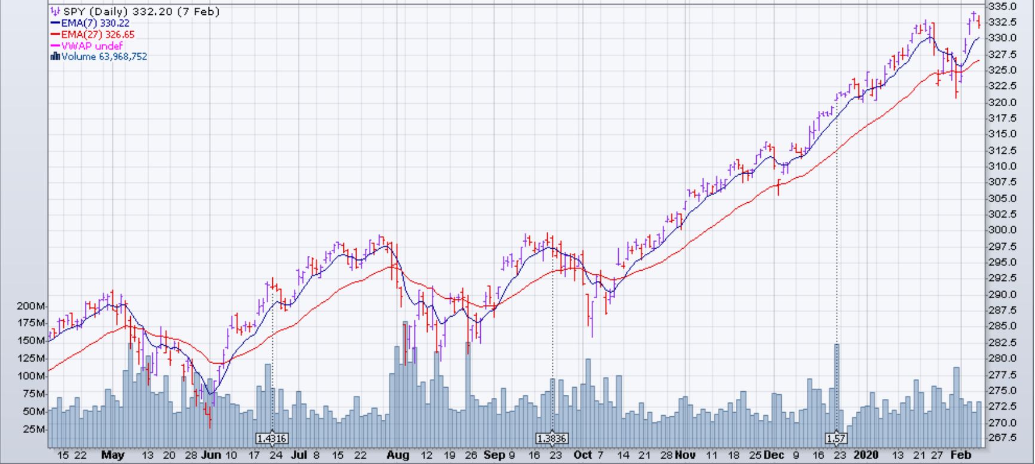Click the Volume 63,968,752 legend label

pyautogui.click(x=104, y=57)
